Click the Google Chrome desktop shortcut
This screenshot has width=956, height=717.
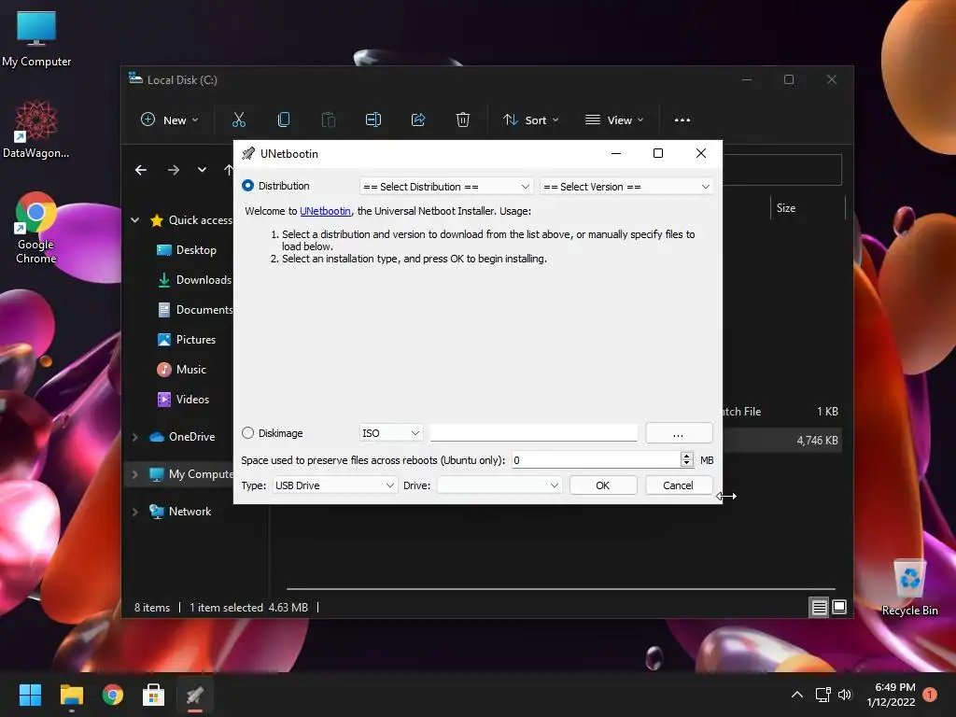(35, 228)
